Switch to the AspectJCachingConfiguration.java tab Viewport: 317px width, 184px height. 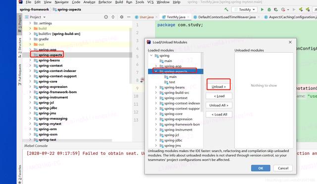tap(292, 17)
